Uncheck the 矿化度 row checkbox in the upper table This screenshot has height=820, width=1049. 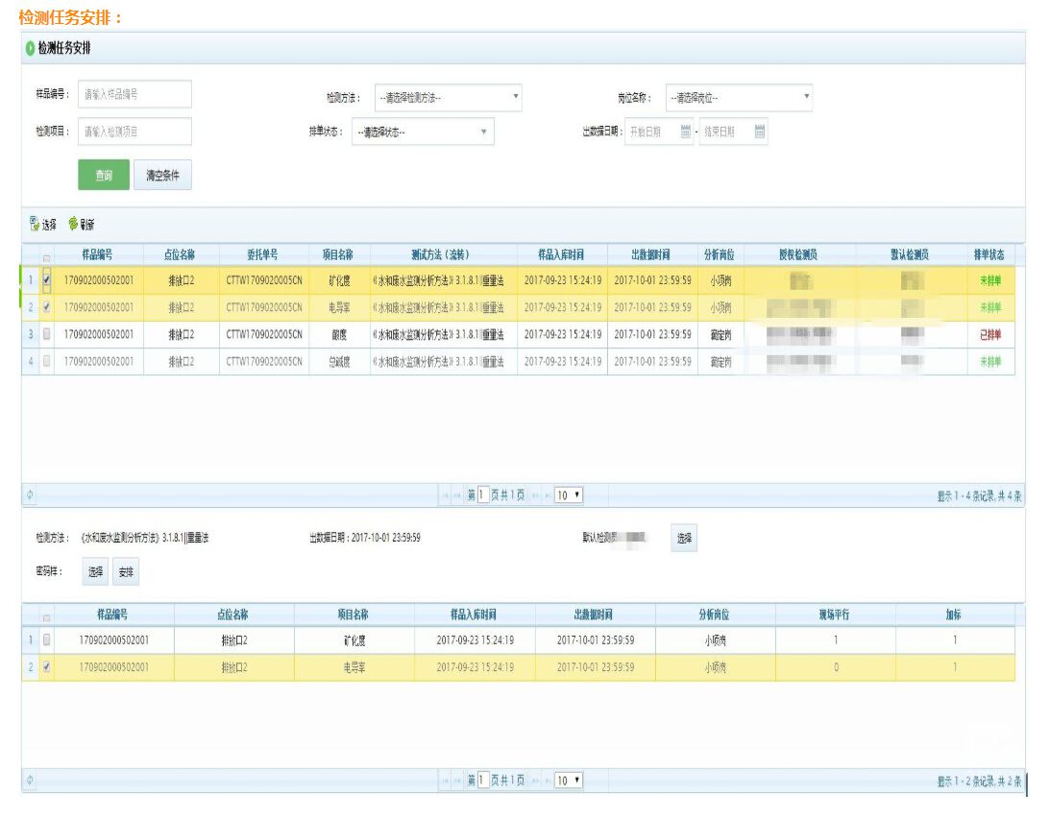click(47, 281)
